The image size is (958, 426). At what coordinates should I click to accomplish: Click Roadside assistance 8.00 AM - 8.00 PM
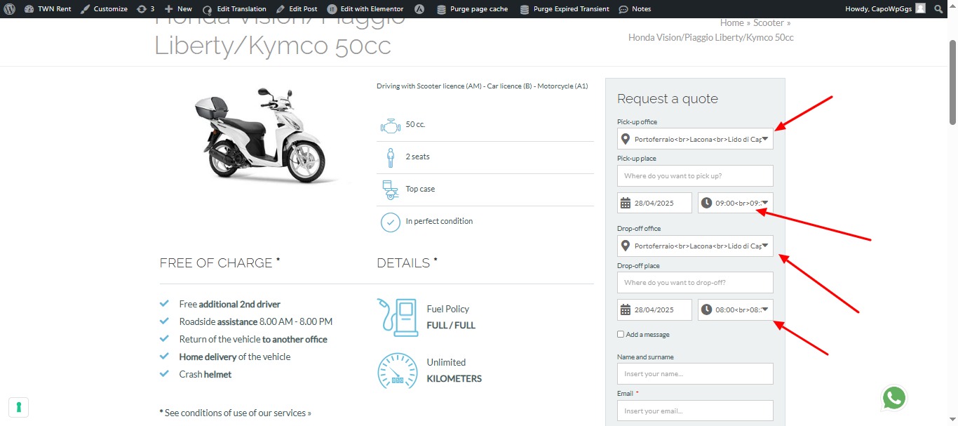pyautogui.click(x=256, y=321)
